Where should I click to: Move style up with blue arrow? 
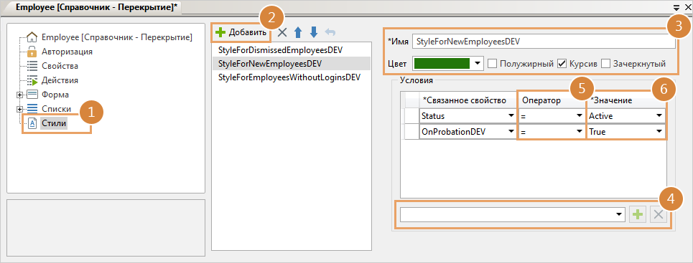point(298,32)
